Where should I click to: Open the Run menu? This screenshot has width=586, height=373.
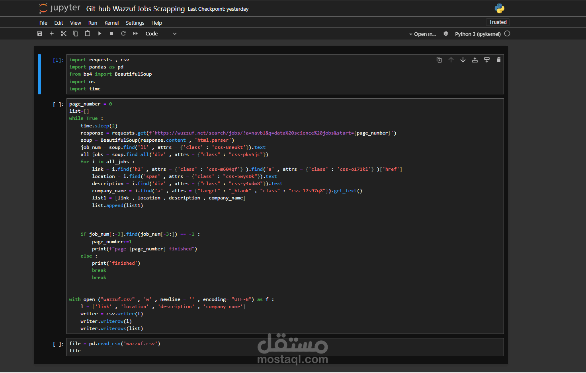point(93,23)
